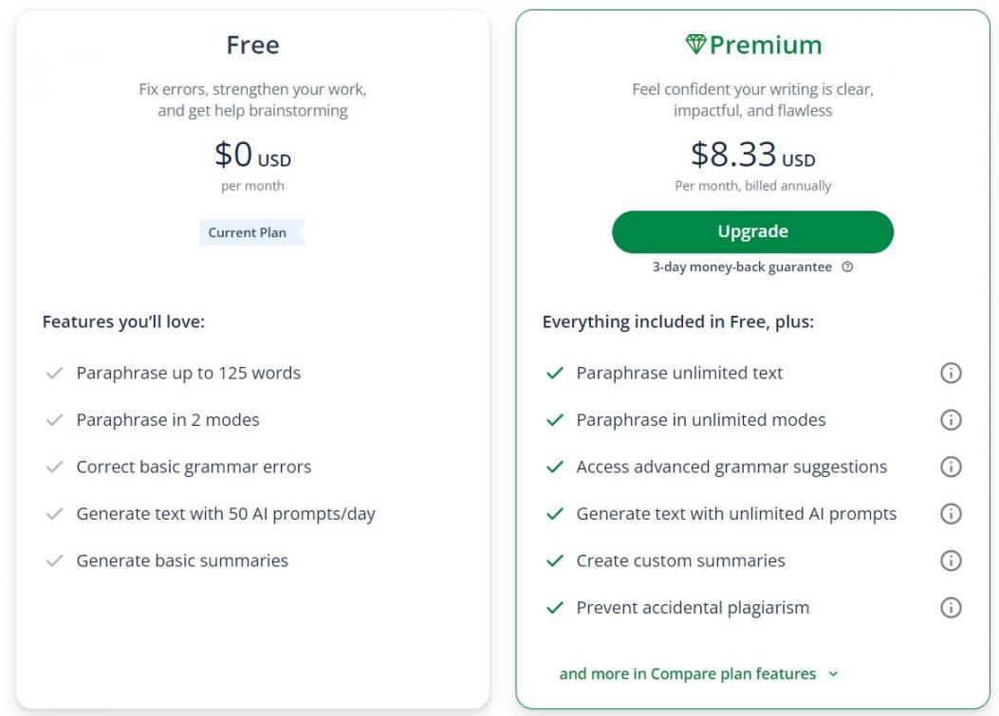Click the Upgrade button
This screenshot has height=716, width=999.
tap(752, 232)
